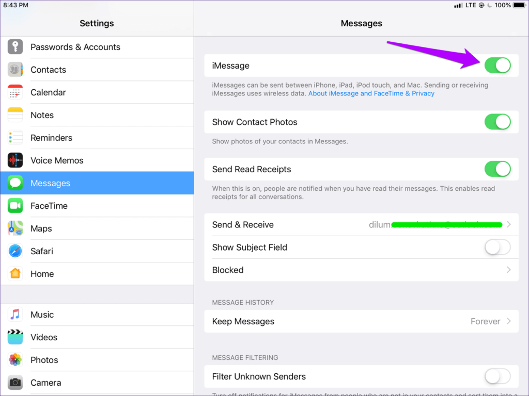Tap the Calendar app icon
The image size is (529, 396).
point(15,92)
